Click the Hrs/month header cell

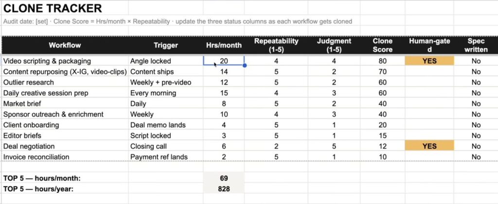[x=224, y=45]
